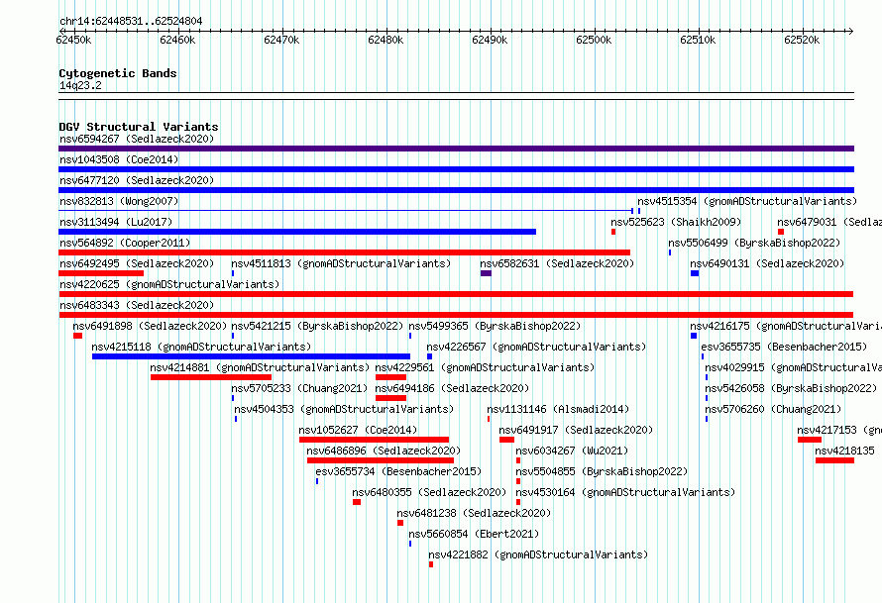882x603 pixels.
Task: Click the Cytogenetic Bands track title
Action: [x=118, y=73]
